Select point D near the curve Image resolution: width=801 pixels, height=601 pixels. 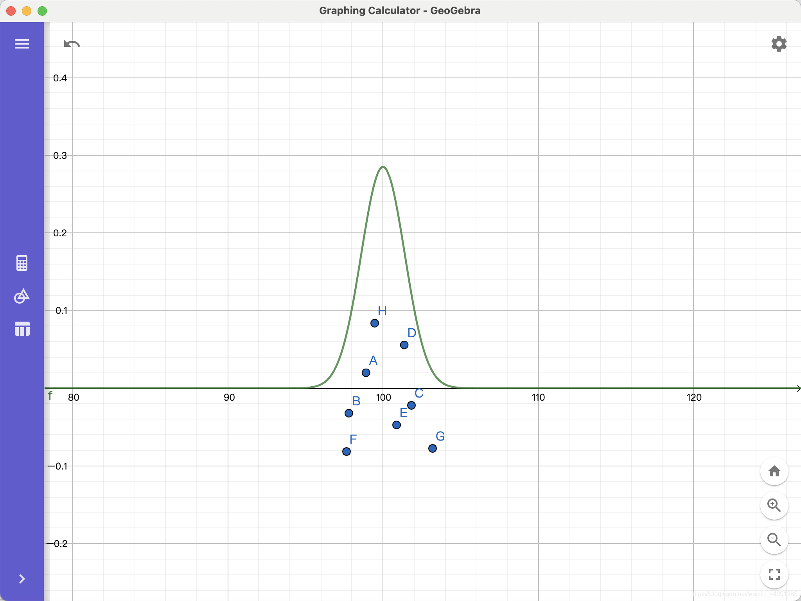coord(404,345)
